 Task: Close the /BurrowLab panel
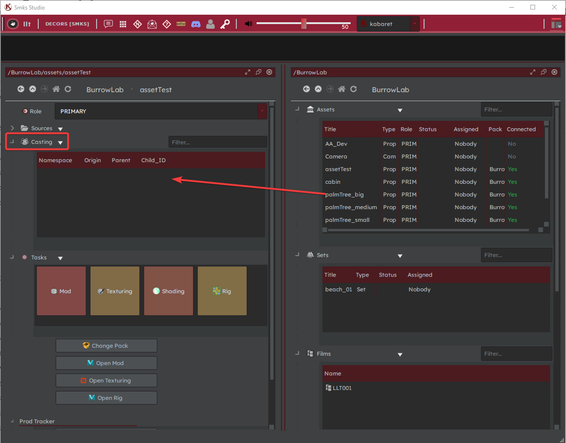(x=554, y=72)
